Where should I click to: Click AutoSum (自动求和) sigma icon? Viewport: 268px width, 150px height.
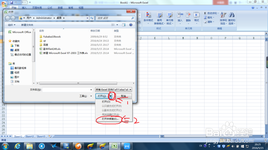[205, 13]
